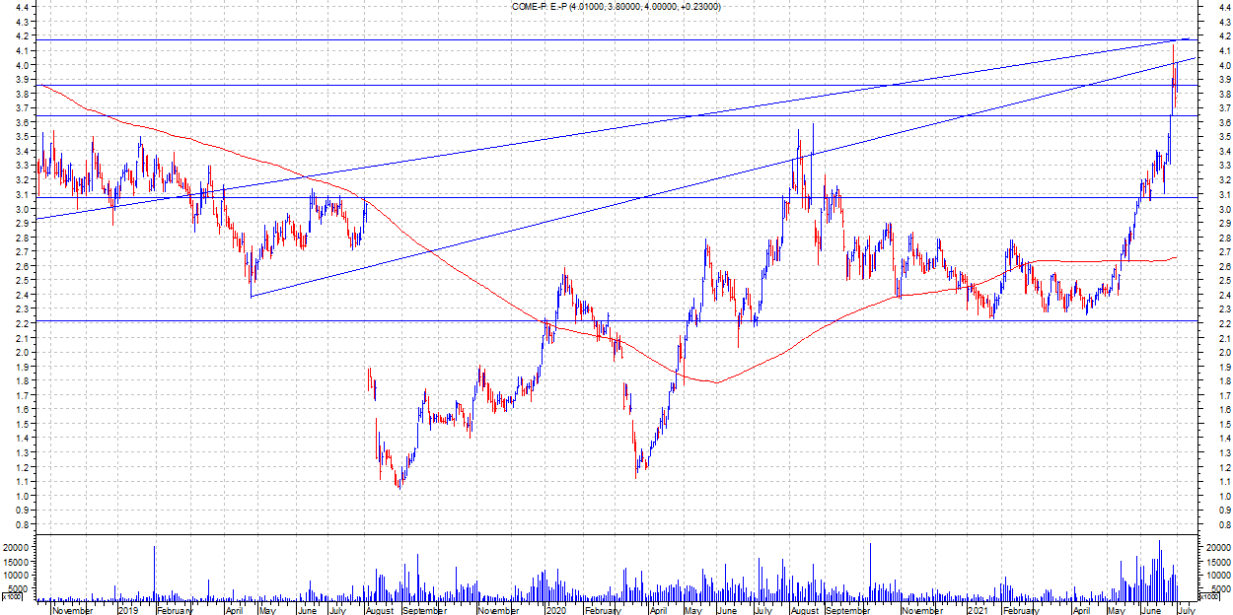The image size is (1233, 615).
Task: Select the topmost blue horizontal resistance line
Action: point(592,40)
